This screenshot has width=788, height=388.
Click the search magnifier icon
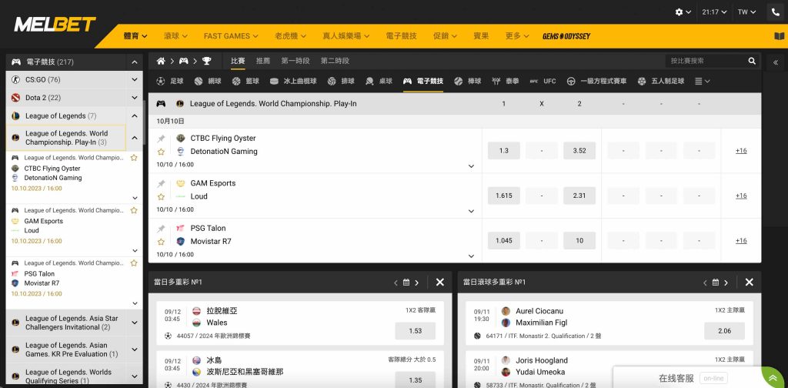click(x=752, y=61)
